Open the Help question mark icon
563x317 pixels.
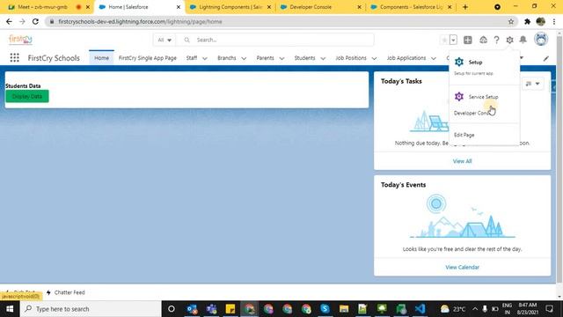(496, 40)
